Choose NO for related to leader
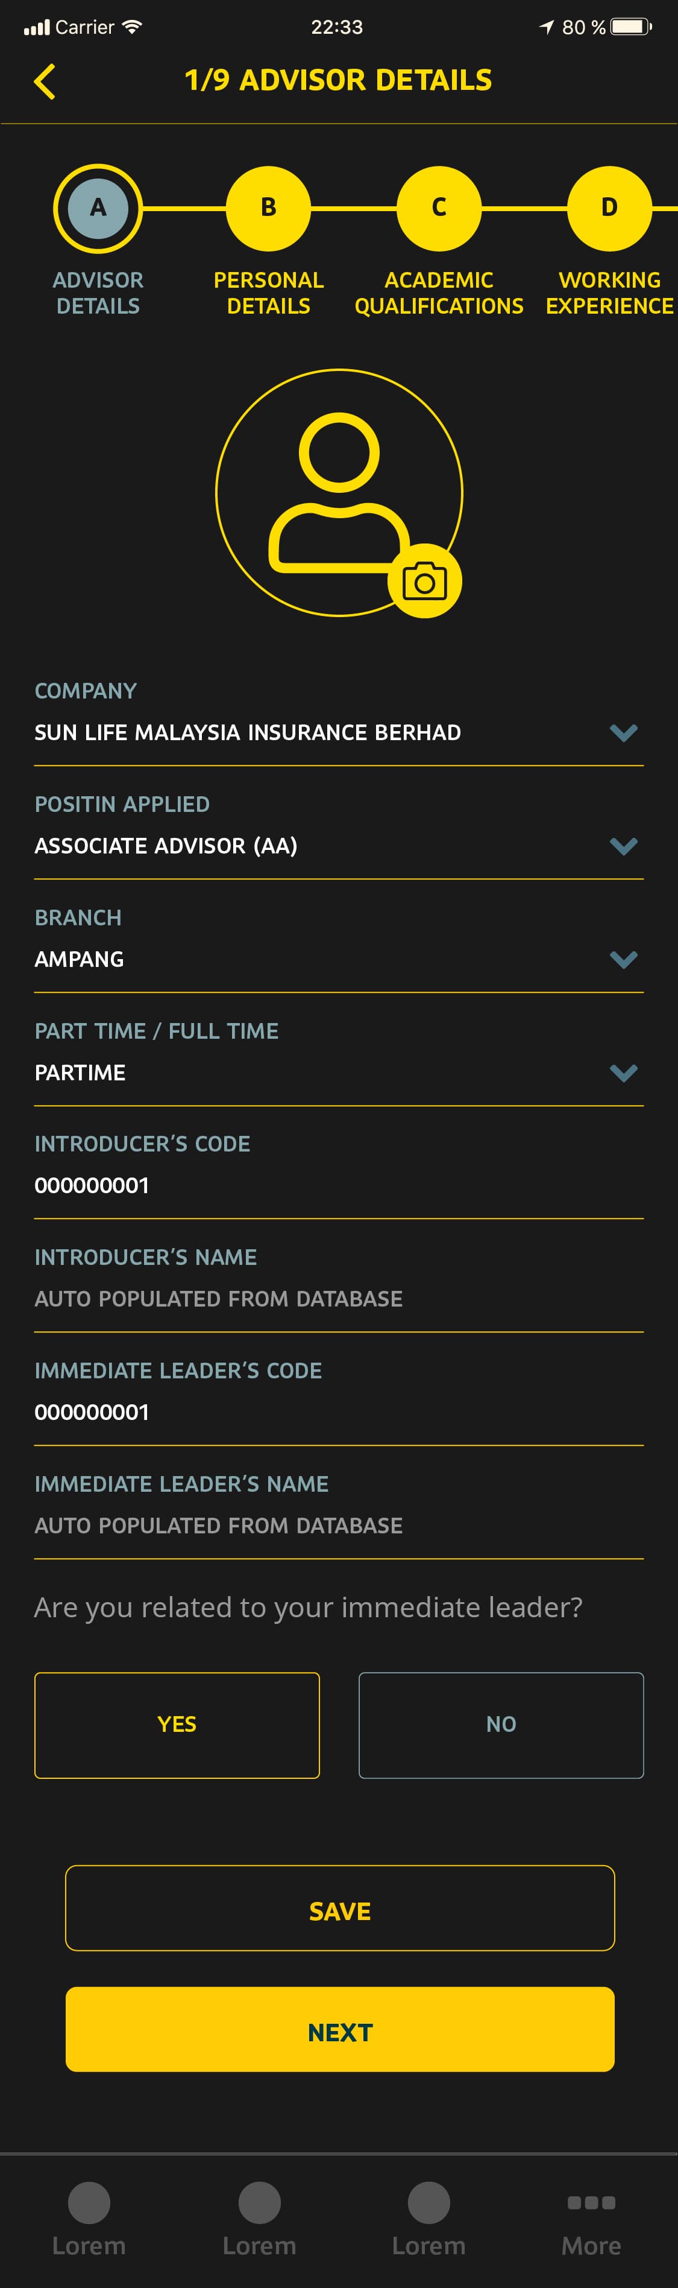Image resolution: width=678 pixels, height=2288 pixels. [x=500, y=1725]
